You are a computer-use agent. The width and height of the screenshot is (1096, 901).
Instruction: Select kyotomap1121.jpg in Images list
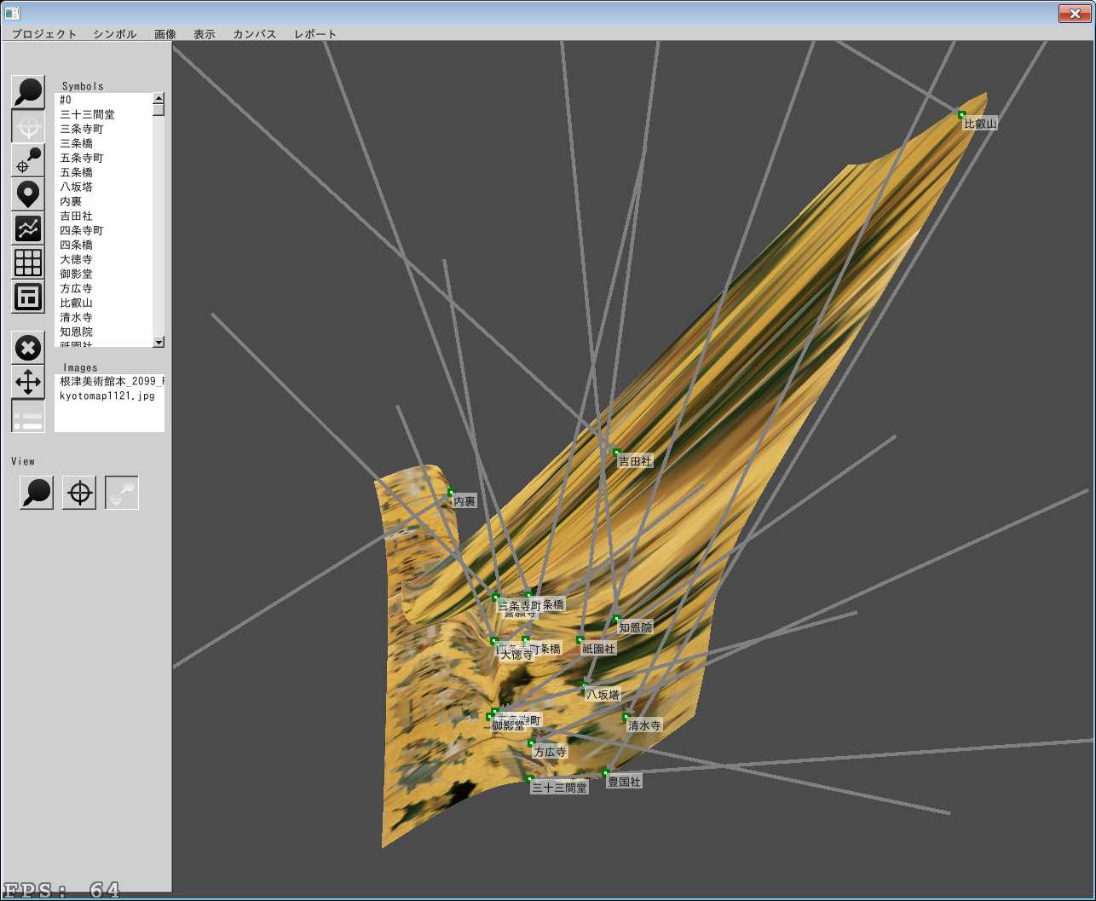click(x=110, y=396)
